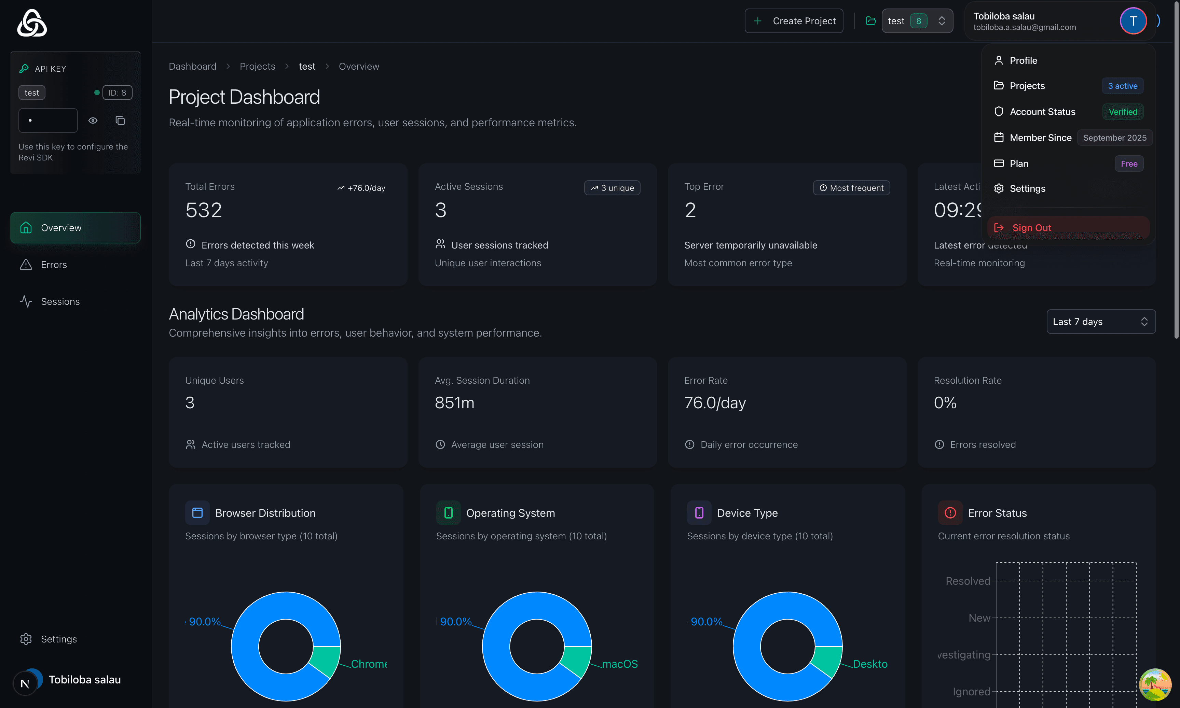Image resolution: width=1180 pixels, height=708 pixels.
Task: Expand the test project selector dropdown
Action: 917,20
